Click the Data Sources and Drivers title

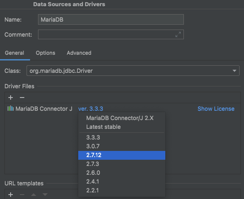69,4
